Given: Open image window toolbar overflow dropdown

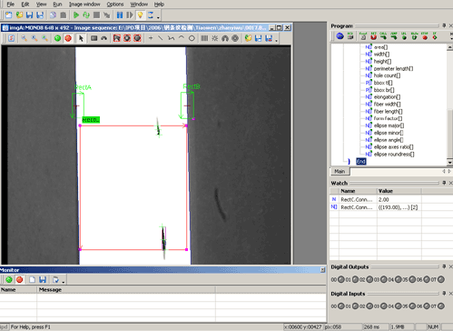Looking at the screenshot, I should (276, 40).
